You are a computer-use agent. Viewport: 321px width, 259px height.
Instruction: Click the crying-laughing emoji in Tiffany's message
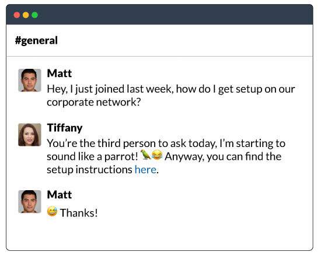point(157,155)
